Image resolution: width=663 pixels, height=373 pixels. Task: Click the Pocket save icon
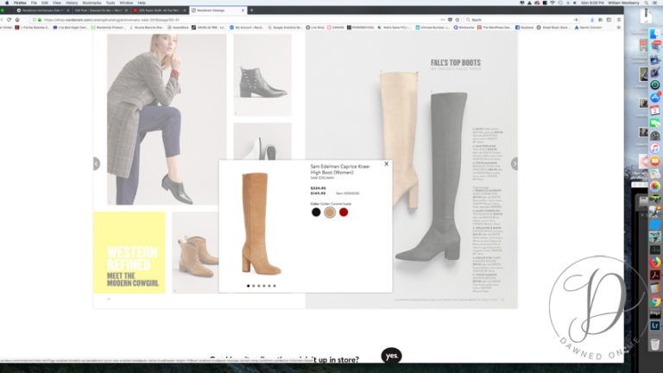(x=450, y=20)
